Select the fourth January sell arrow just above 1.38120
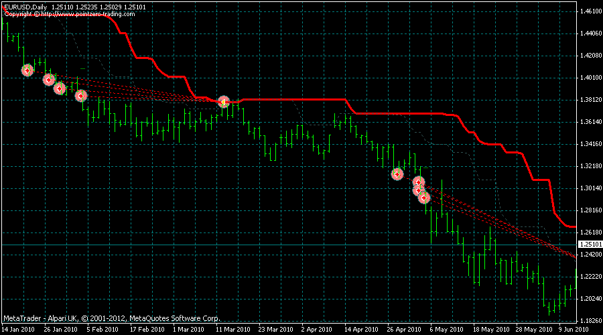This screenshot has width=603, height=335. (x=81, y=96)
